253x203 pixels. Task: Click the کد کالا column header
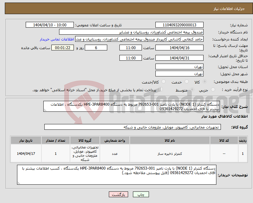pos(224,140)
